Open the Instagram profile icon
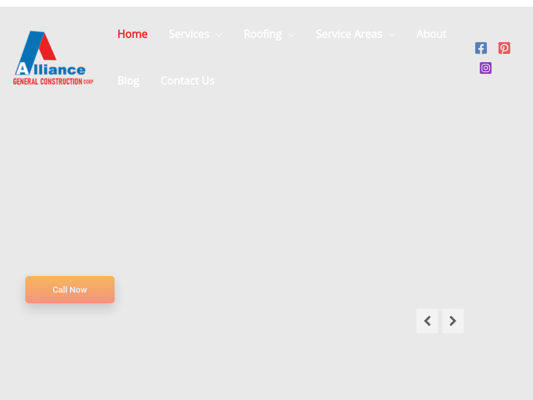This screenshot has height=400, width=533. point(486,68)
